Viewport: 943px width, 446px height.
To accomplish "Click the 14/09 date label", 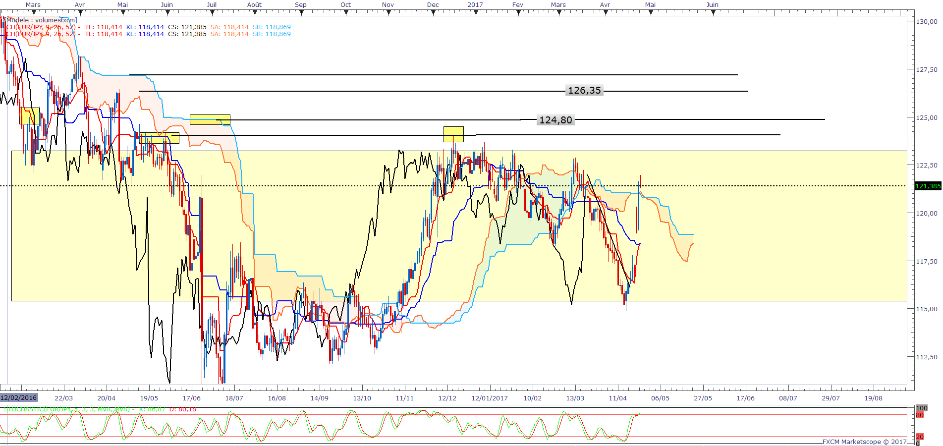I will pos(319,398).
